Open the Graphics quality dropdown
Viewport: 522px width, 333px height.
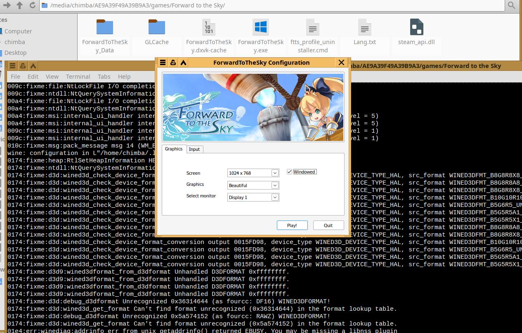pyautogui.click(x=253, y=185)
